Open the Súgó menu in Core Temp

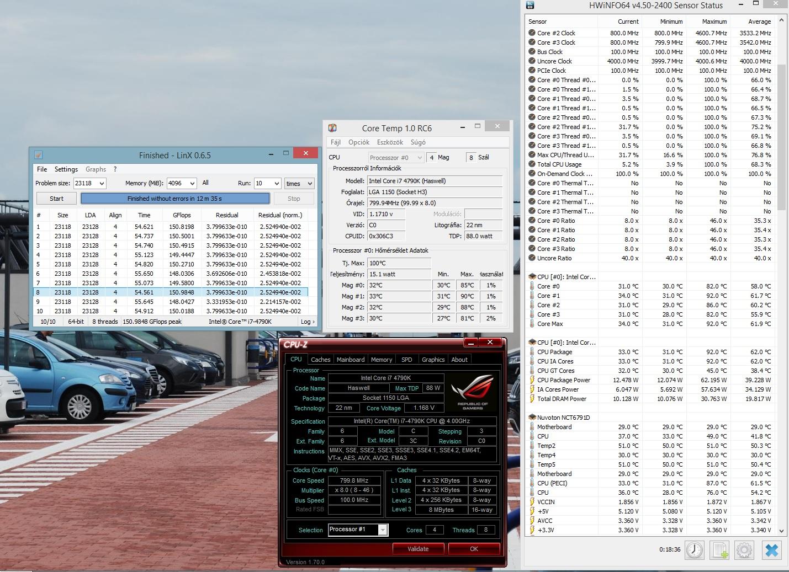point(418,142)
